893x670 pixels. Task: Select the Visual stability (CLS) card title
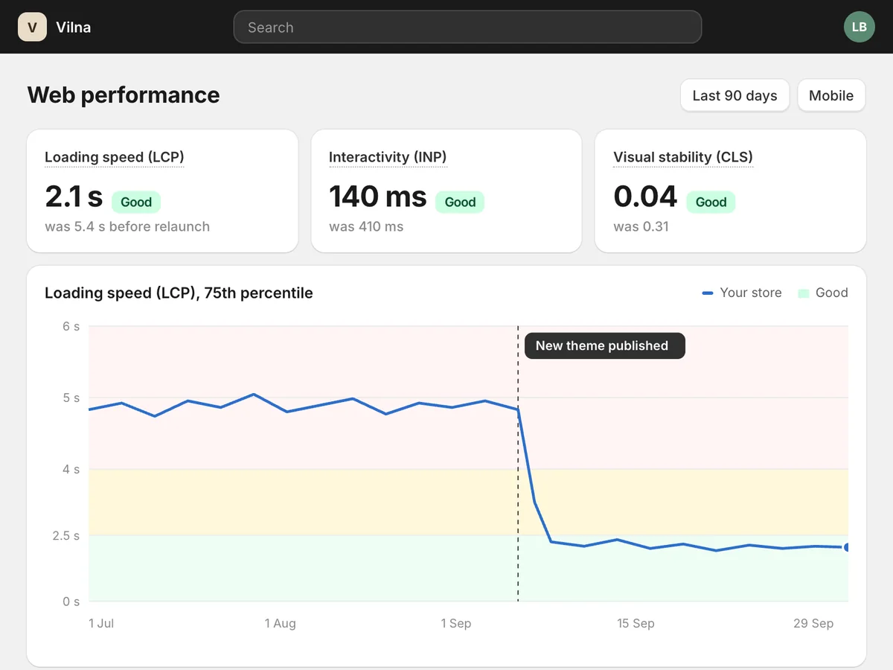[x=683, y=157]
